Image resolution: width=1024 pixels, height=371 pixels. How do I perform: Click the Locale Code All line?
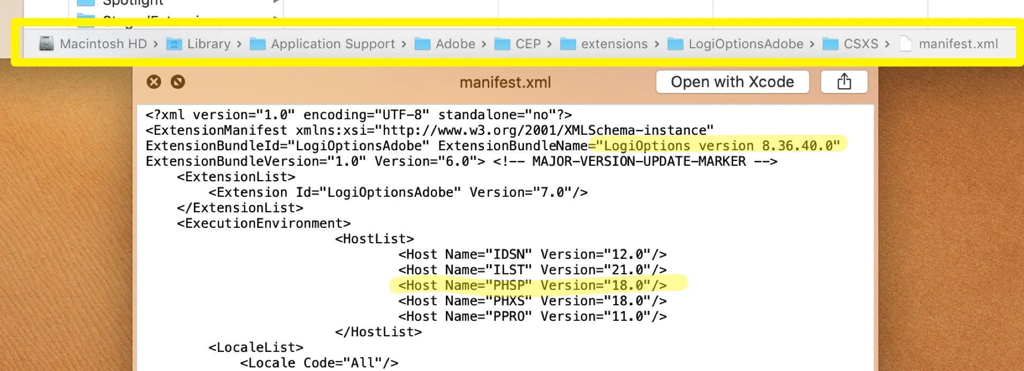tap(319, 363)
